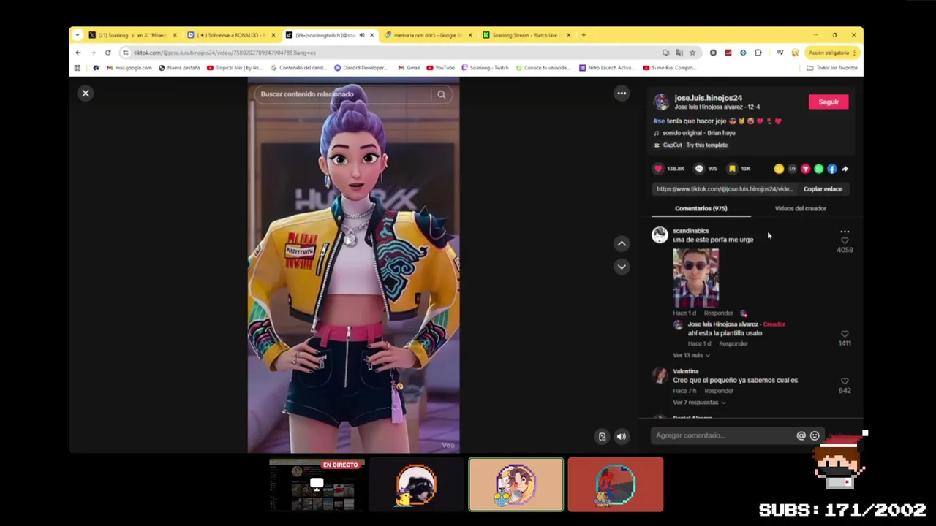This screenshot has width=936, height=526.
Task: Select the EN DIRECTO stream preview thumbnail
Action: [317, 484]
